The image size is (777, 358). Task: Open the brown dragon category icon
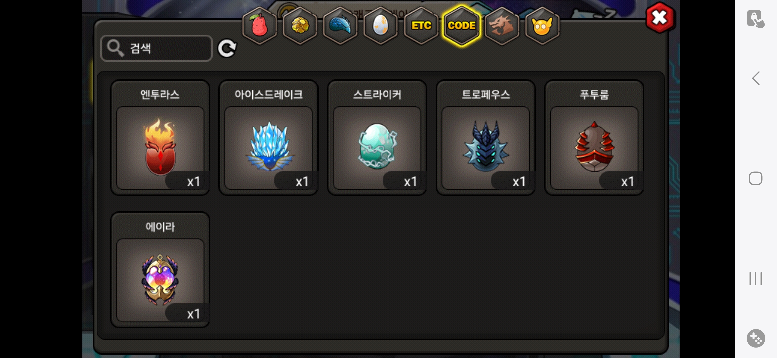point(502,26)
